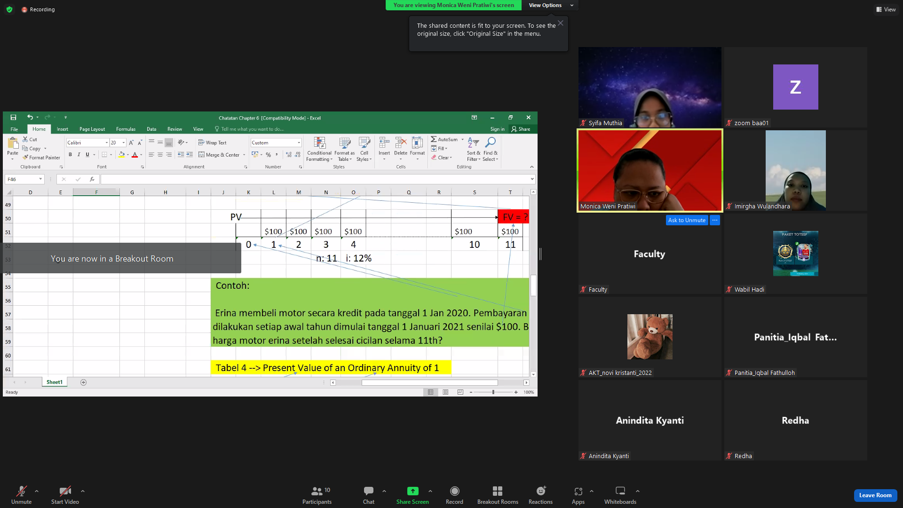Switch to the Insert ribbon tab

click(x=63, y=129)
